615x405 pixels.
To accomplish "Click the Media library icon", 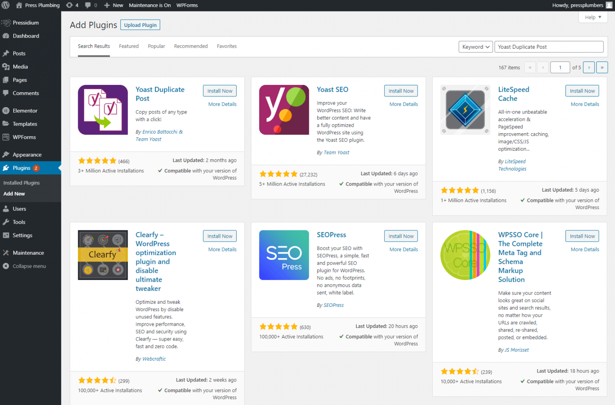I will (6, 67).
